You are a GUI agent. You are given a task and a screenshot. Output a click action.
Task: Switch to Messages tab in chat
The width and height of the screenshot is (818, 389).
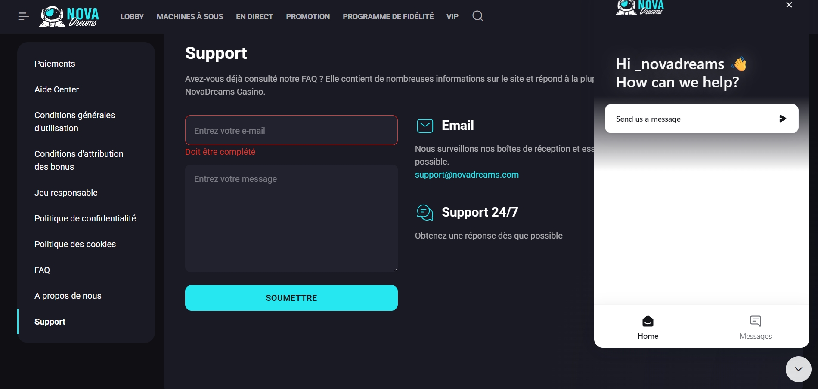pos(755,327)
